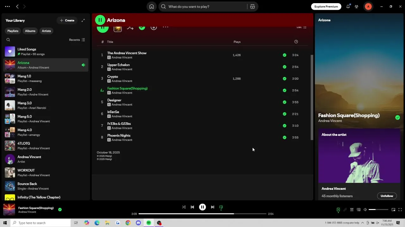
Task: Pause playback in the bottom player
Action: point(202,207)
